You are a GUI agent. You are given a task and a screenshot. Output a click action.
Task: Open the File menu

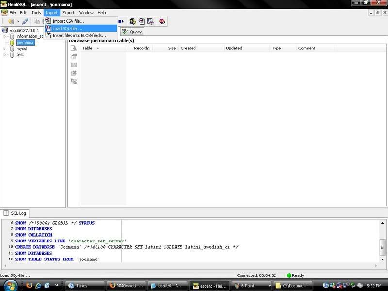13,13
